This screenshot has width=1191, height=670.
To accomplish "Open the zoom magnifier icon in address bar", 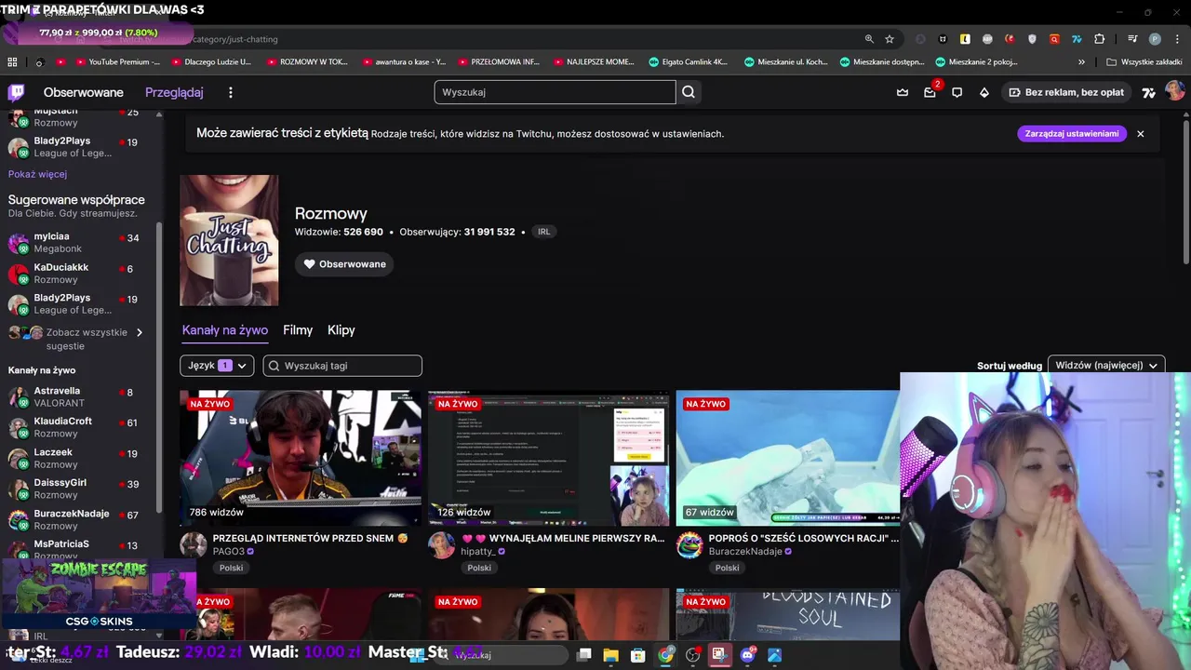I will pos(869,39).
